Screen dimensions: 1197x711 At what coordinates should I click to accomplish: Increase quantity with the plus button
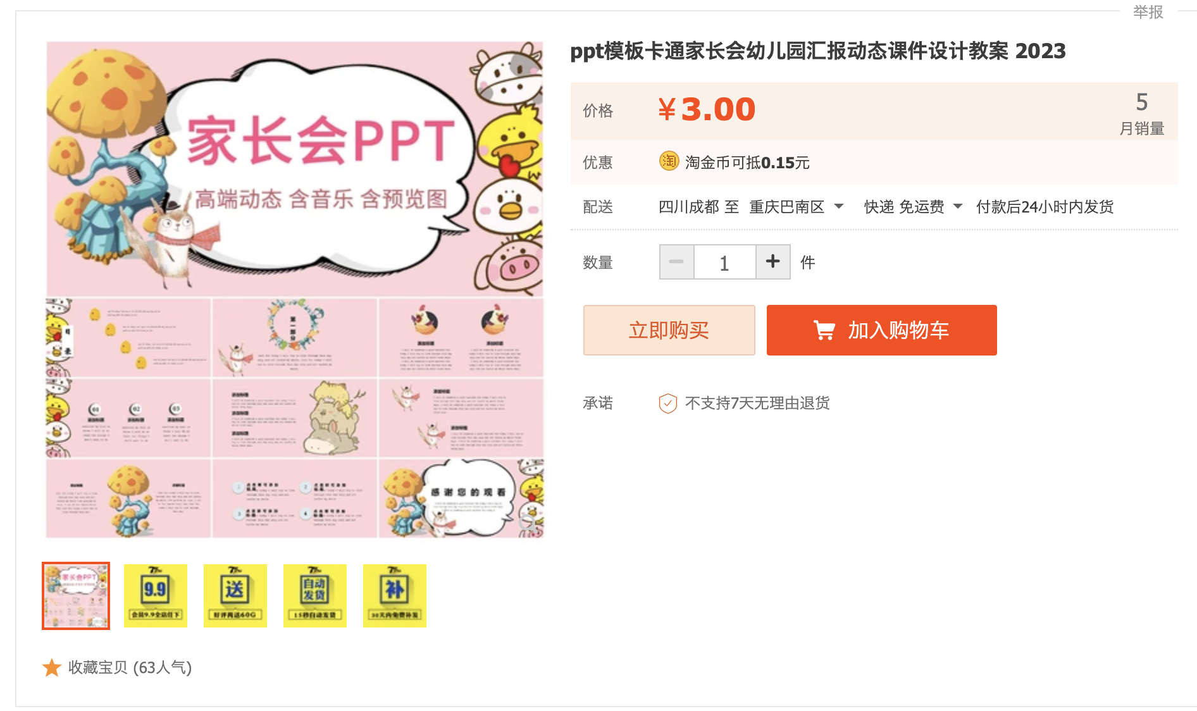(773, 262)
